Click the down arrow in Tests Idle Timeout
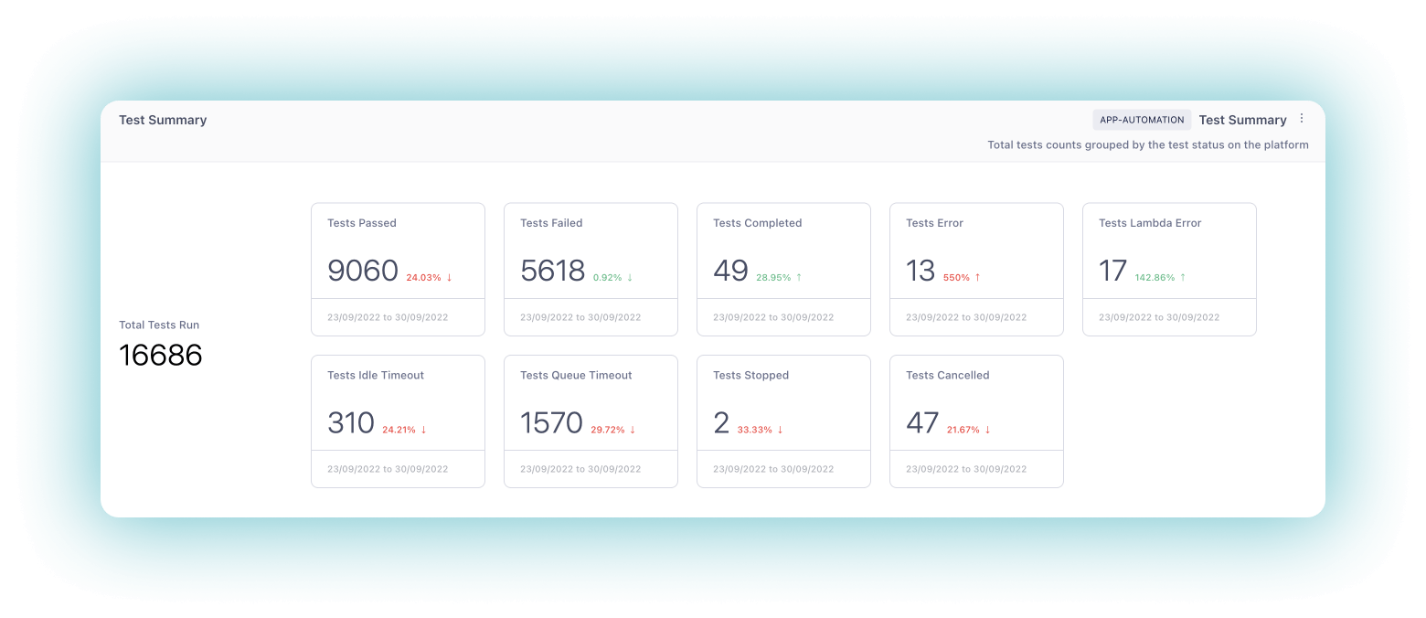Viewport: 1426px width, 618px height. [423, 429]
